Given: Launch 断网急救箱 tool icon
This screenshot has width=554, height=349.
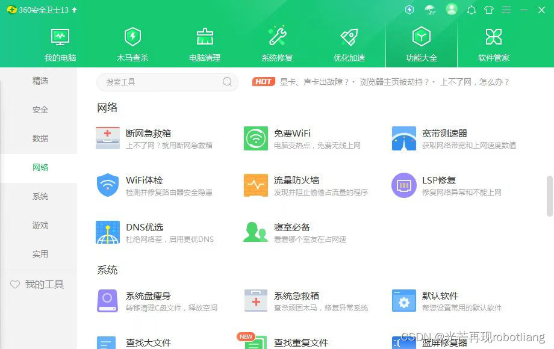Looking at the screenshot, I should pos(108,138).
